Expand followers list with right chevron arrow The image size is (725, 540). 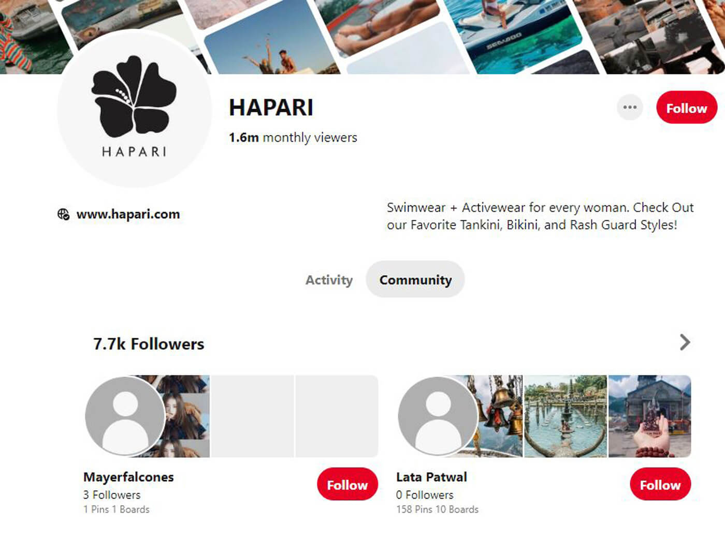(685, 342)
